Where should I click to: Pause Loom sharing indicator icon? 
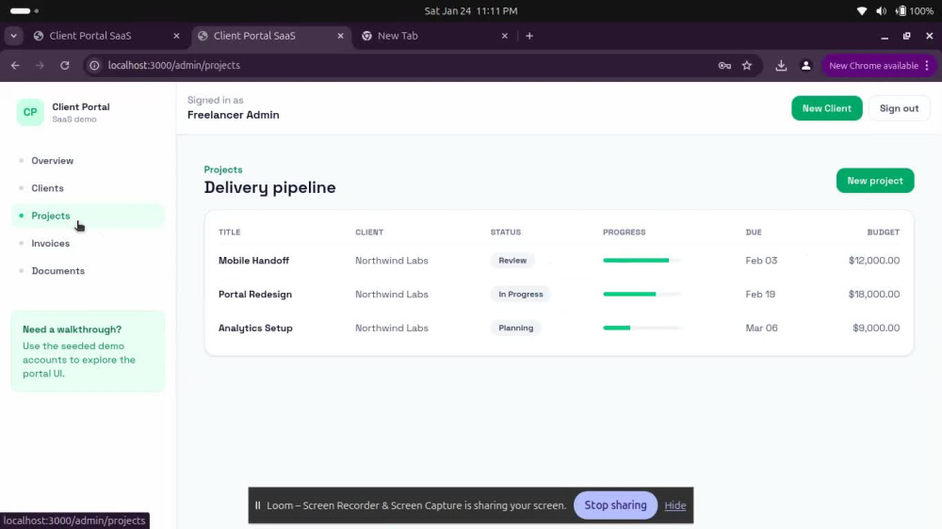tap(258, 505)
